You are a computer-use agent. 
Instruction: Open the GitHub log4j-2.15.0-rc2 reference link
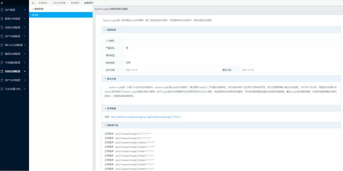[x=145, y=117]
